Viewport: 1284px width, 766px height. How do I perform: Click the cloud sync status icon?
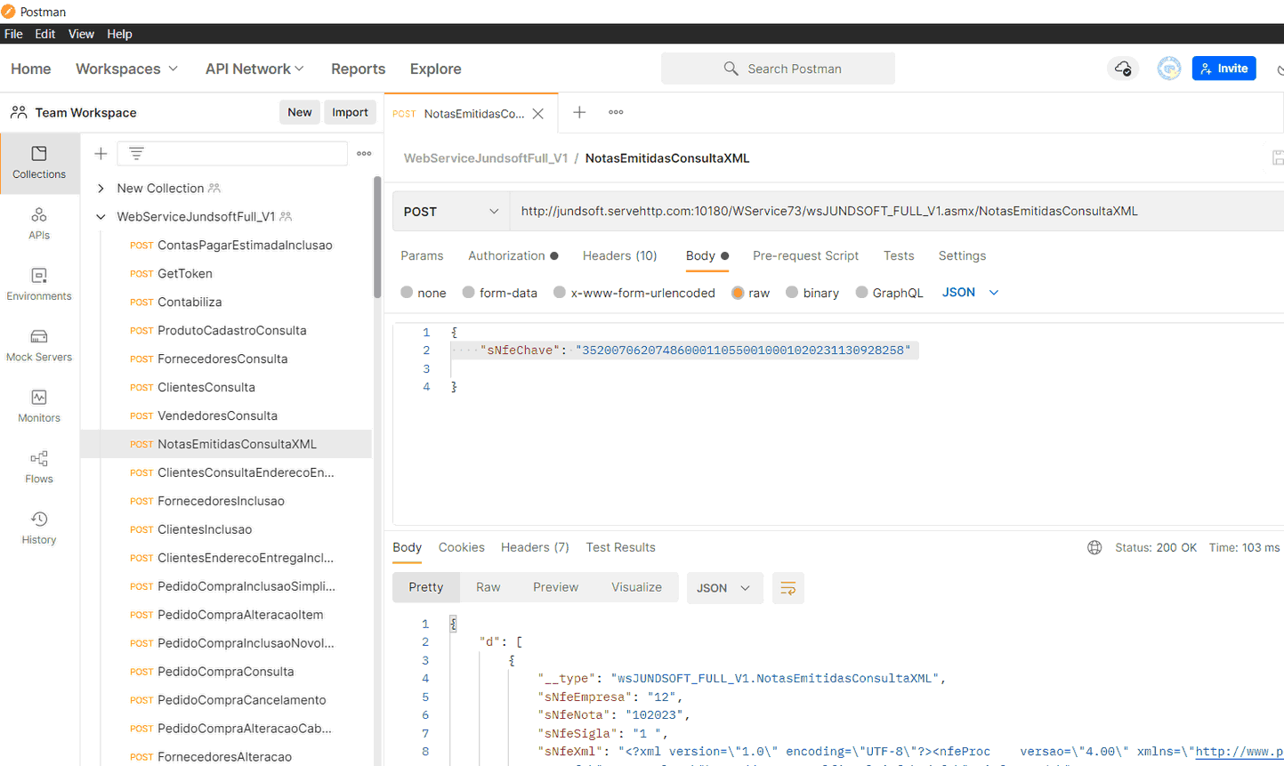pos(1123,69)
